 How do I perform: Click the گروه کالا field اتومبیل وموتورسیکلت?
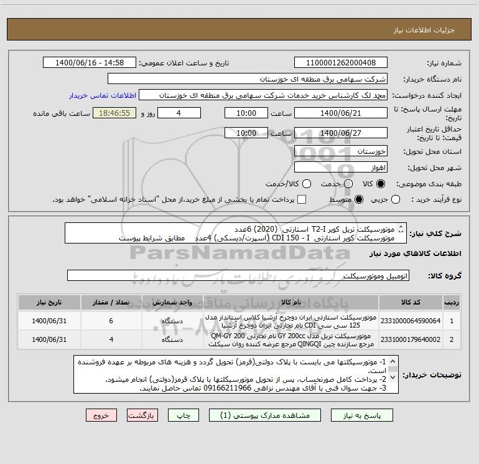coord(238,275)
